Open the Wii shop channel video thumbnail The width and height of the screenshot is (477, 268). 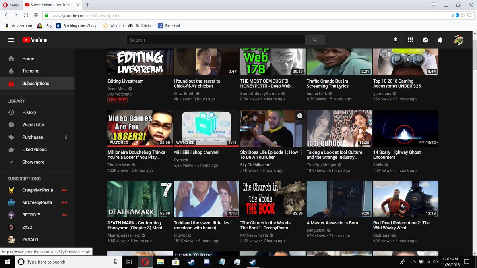tap(206, 128)
